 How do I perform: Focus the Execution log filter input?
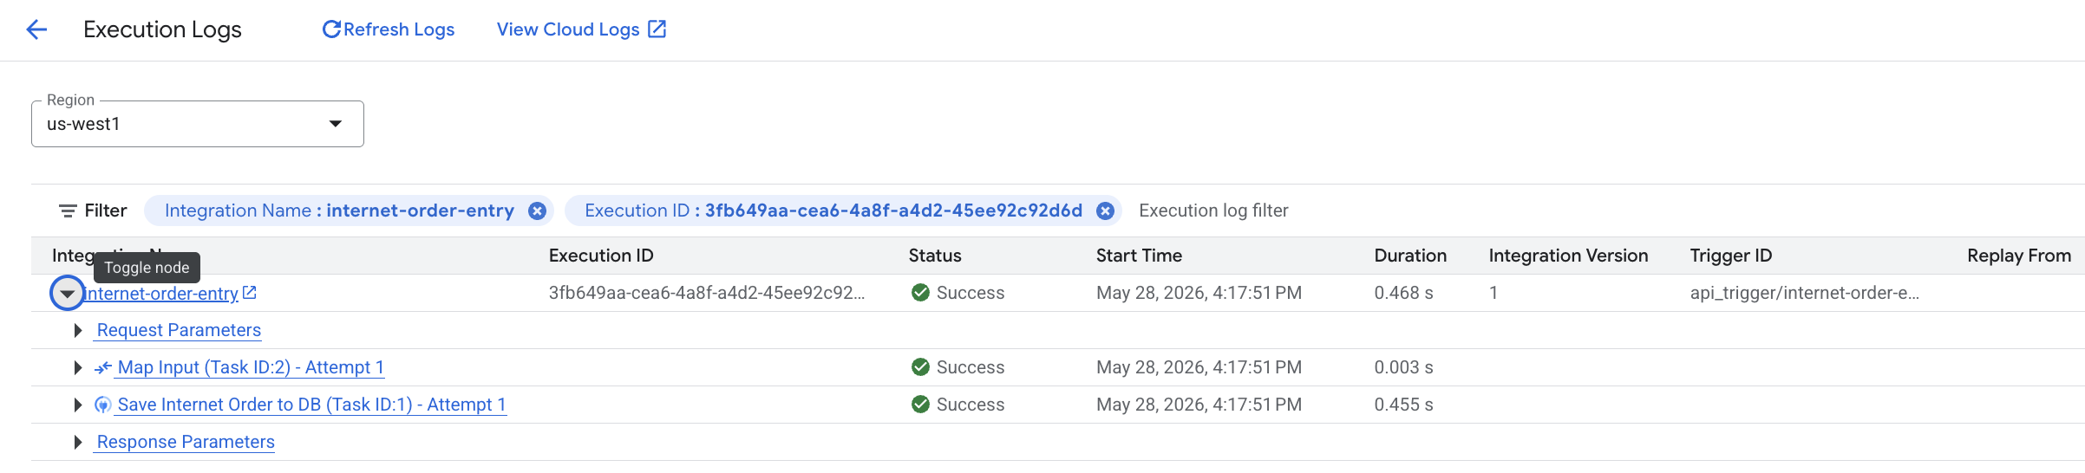[1214, 211]
